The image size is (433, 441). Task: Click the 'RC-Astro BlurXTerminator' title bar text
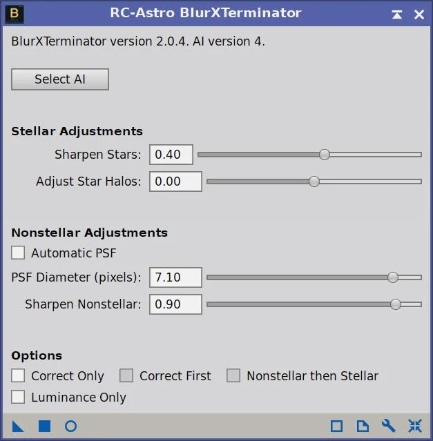click(206, 13)
